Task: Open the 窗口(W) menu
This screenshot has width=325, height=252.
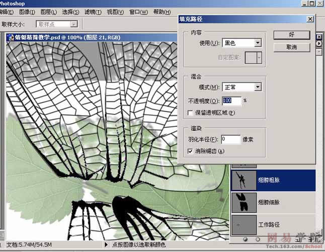Action: [x=138, y=12]
